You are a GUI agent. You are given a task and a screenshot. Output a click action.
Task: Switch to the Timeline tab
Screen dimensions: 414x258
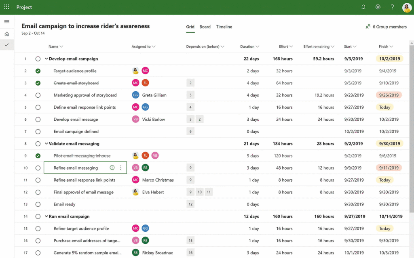(224, 27)
